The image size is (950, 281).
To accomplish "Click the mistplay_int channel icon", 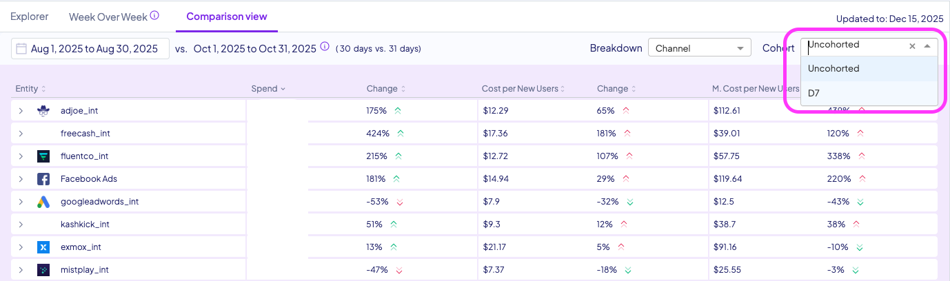I will tap(43, 270).
